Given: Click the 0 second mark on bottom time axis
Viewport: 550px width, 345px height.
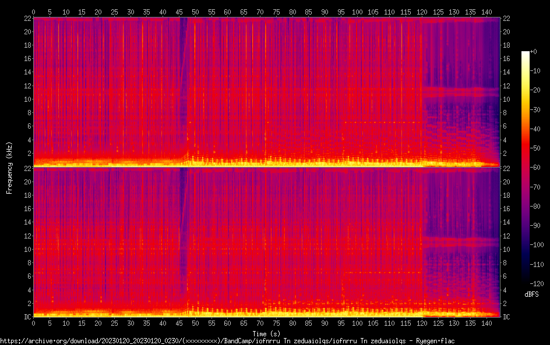Looking at the screenshot, I should click(x=34, y=323).
